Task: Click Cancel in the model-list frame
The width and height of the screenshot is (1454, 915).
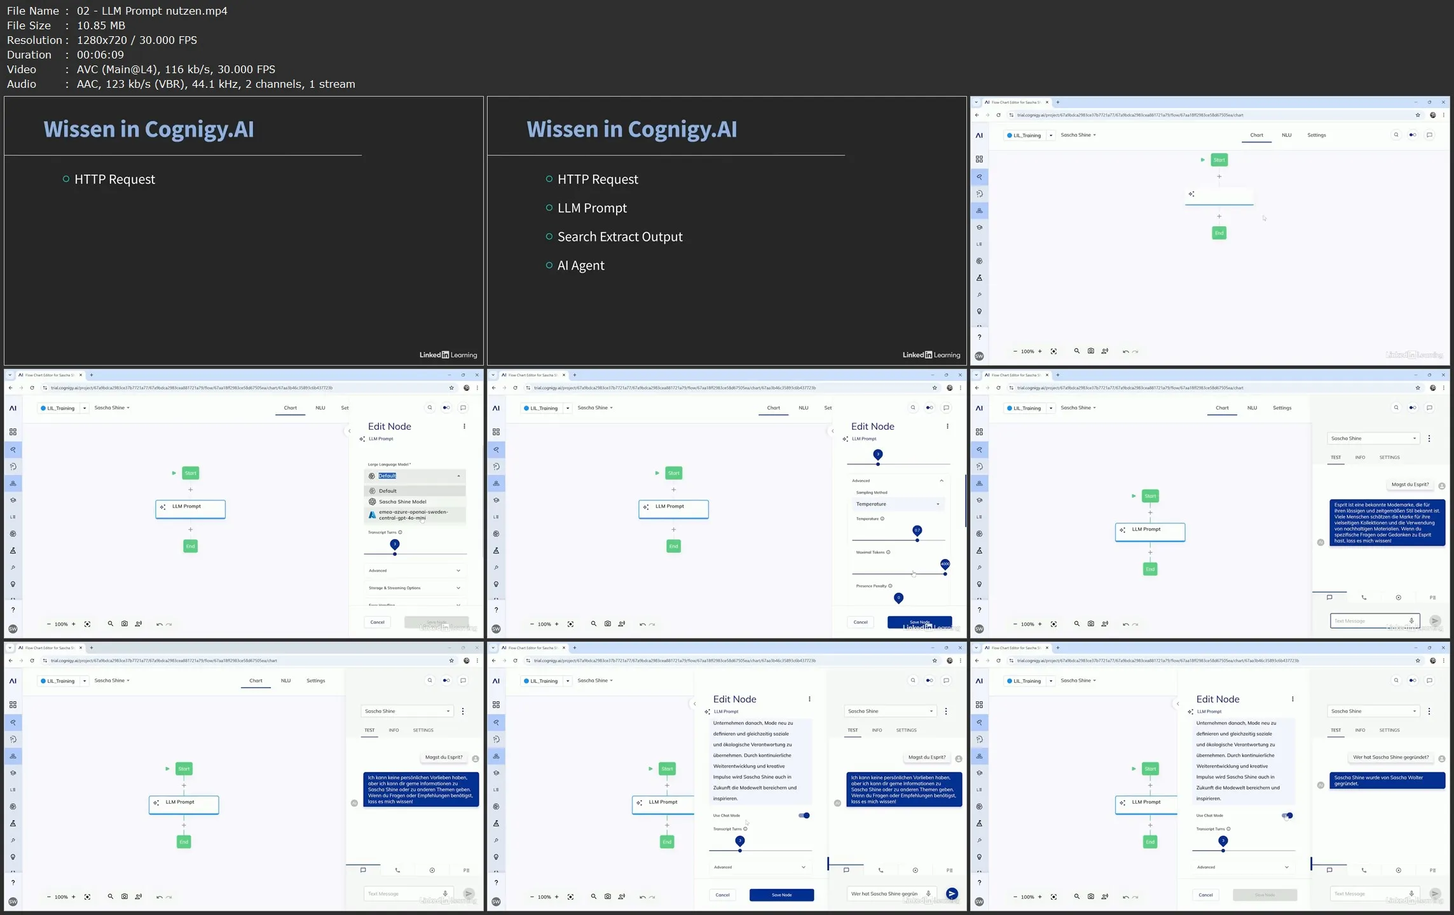Action: (x=378, y=623)
